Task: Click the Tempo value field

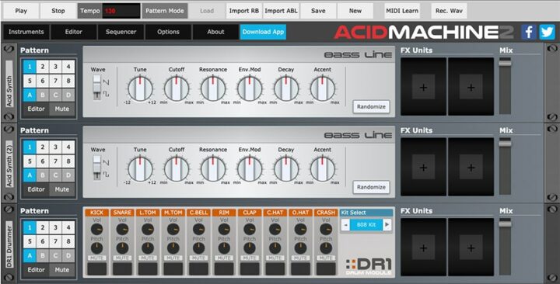Action: (121, 11)
